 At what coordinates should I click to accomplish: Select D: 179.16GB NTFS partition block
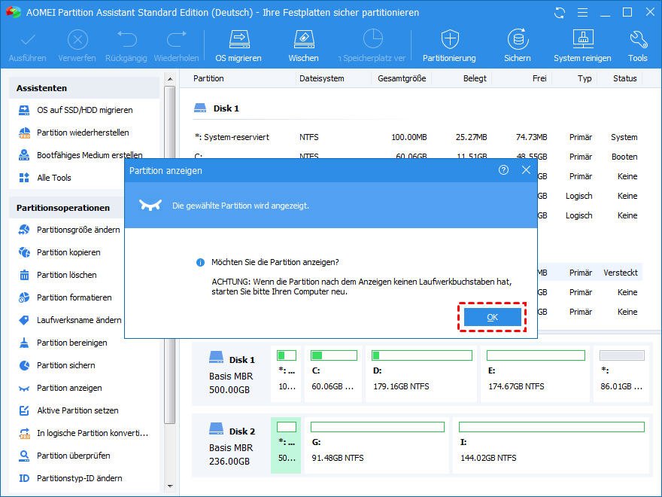click(x=422, y=374)
